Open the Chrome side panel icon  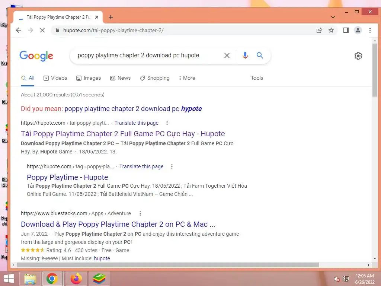point(346,30)
